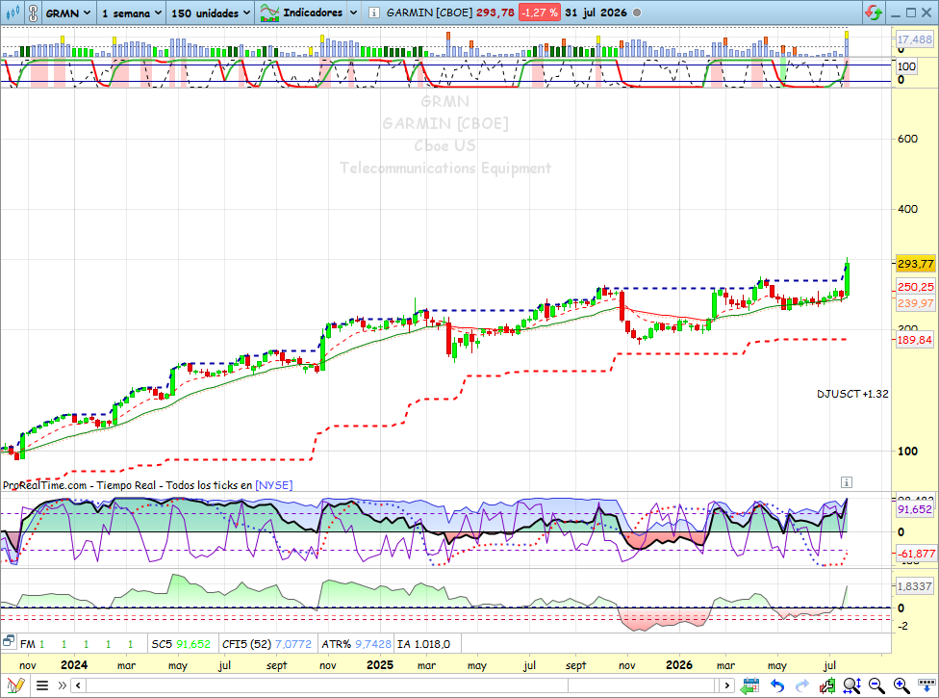Click the chart icon between redo and zoom icons
The width and height of the screenshot is (939, 698).
click(x=827, y=685)
